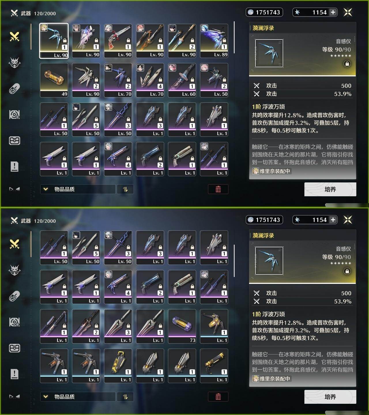Open the resource link category tab in top sidebar
The height and width of the screenshot is (415, 369).
click(14, 89)
